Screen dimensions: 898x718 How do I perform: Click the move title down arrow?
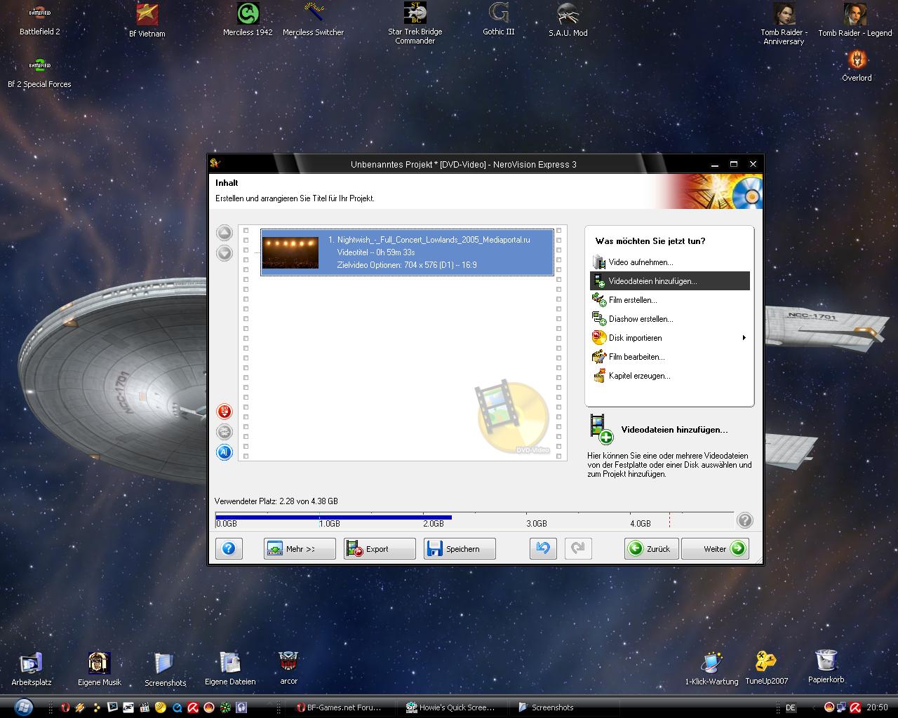point(224,253)
